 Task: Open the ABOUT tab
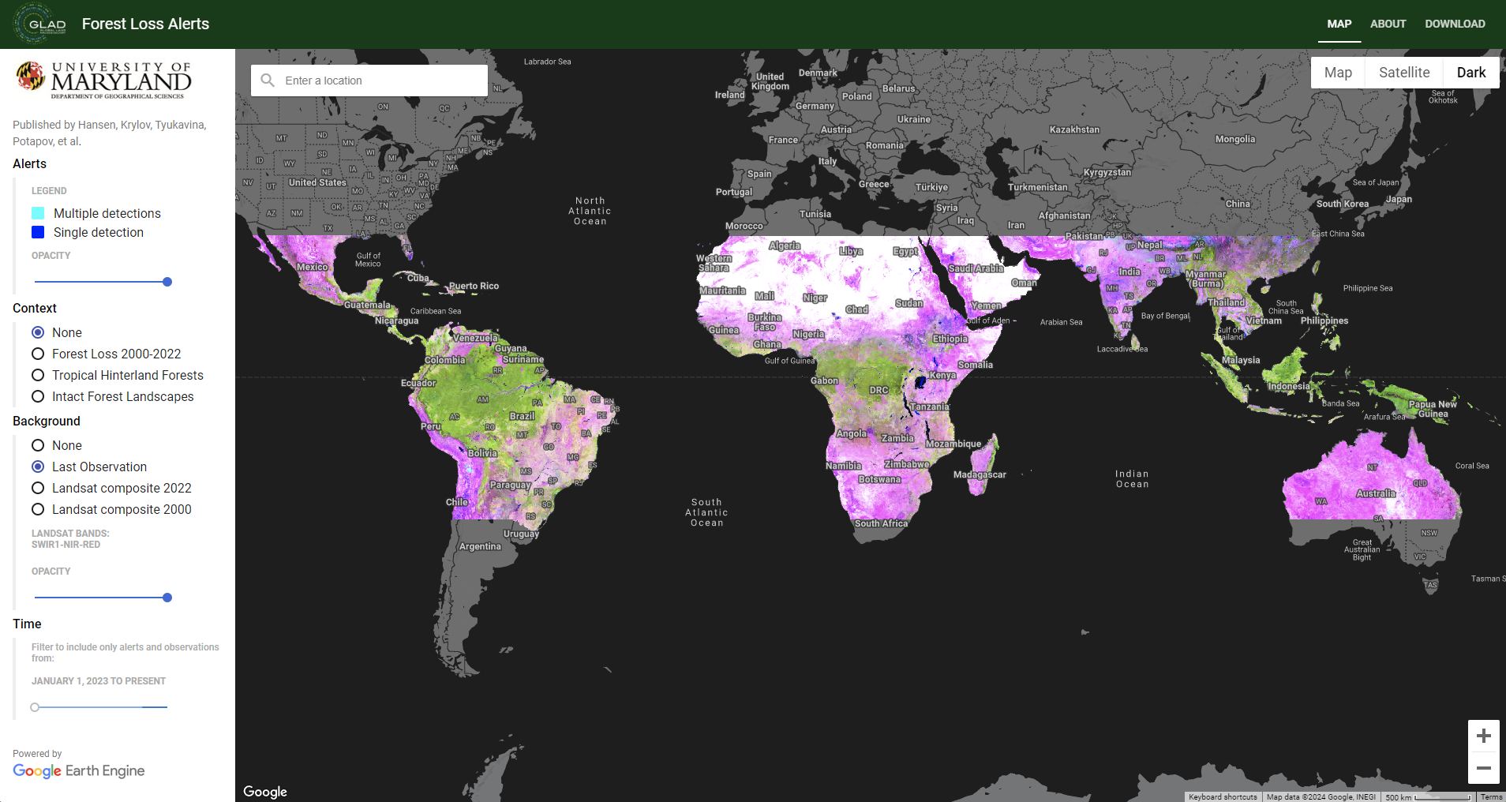(1388, 24)
